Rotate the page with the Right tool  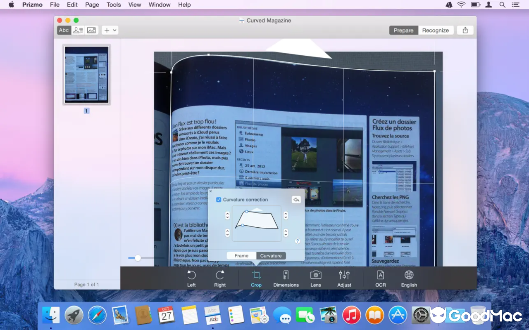point(220,278)
